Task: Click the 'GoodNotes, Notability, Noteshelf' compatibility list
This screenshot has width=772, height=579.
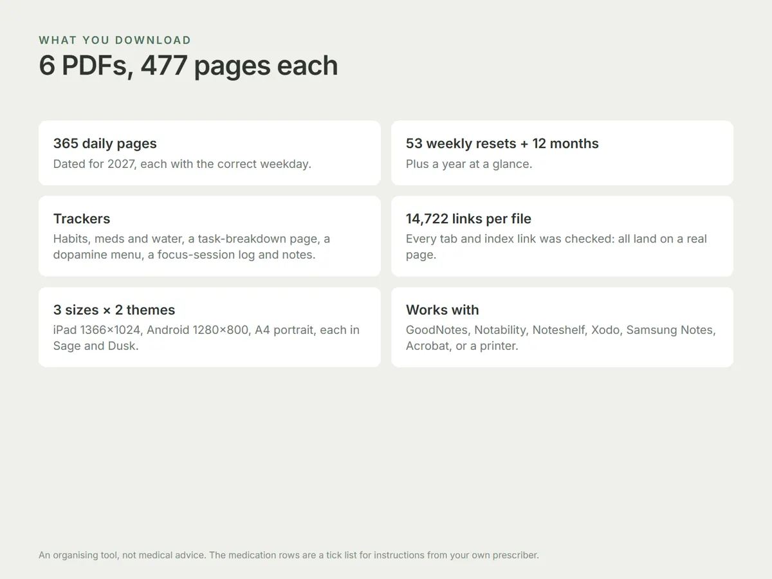Action: (561, 338)
